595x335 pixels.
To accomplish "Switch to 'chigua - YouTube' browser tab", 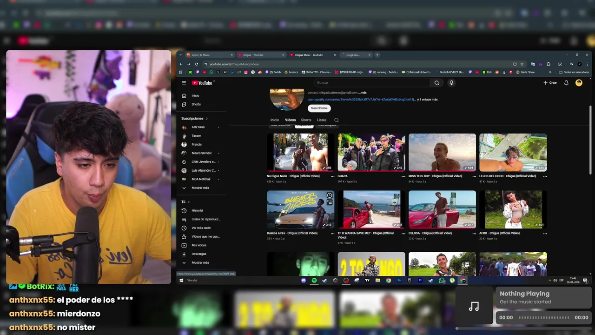I will pyautogui.click(x=260, y=55).
